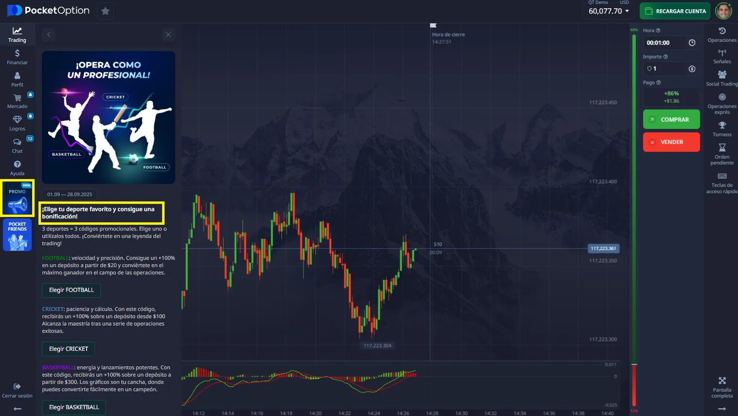Click the clock icon in Hora field

tap(692, 43)
